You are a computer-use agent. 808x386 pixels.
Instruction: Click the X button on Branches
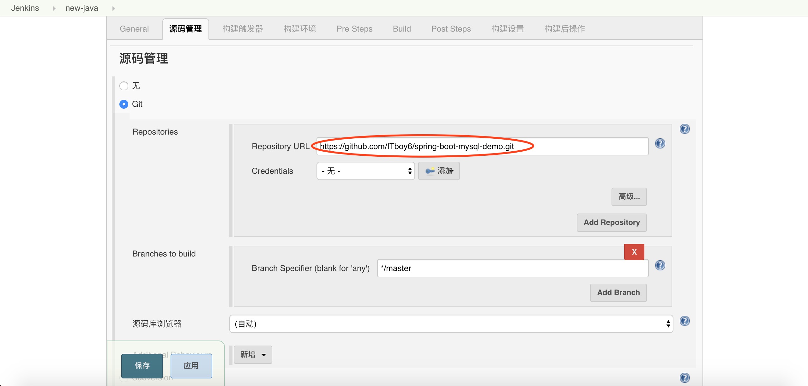coord(635,252)
